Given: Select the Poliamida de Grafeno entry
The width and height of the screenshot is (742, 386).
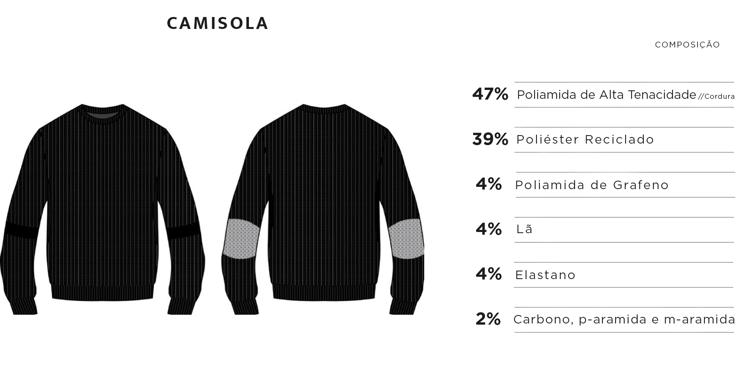Looking at the screenshot, I should point(592,185).
